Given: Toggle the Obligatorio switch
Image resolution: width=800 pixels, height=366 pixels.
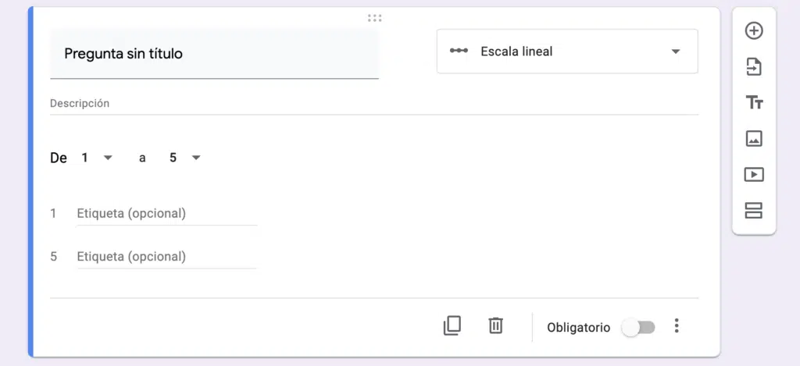Looking at the screenshot, I should click(x=638, y=327).
